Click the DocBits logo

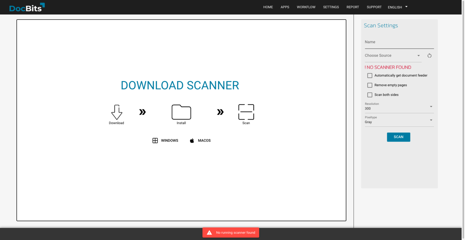(x=27, y=7)
